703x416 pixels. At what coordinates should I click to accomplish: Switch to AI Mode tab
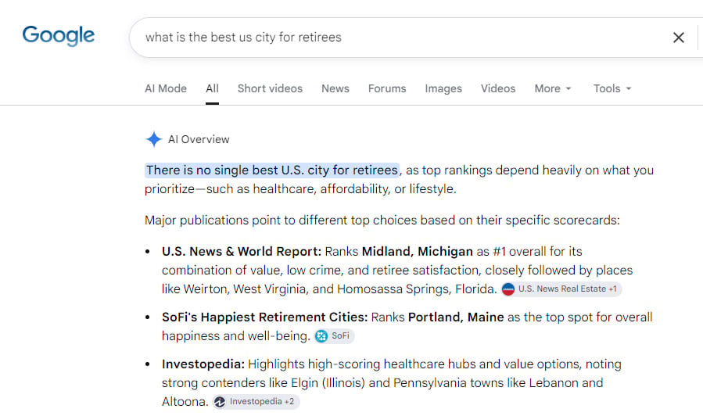tap(166, 89)
